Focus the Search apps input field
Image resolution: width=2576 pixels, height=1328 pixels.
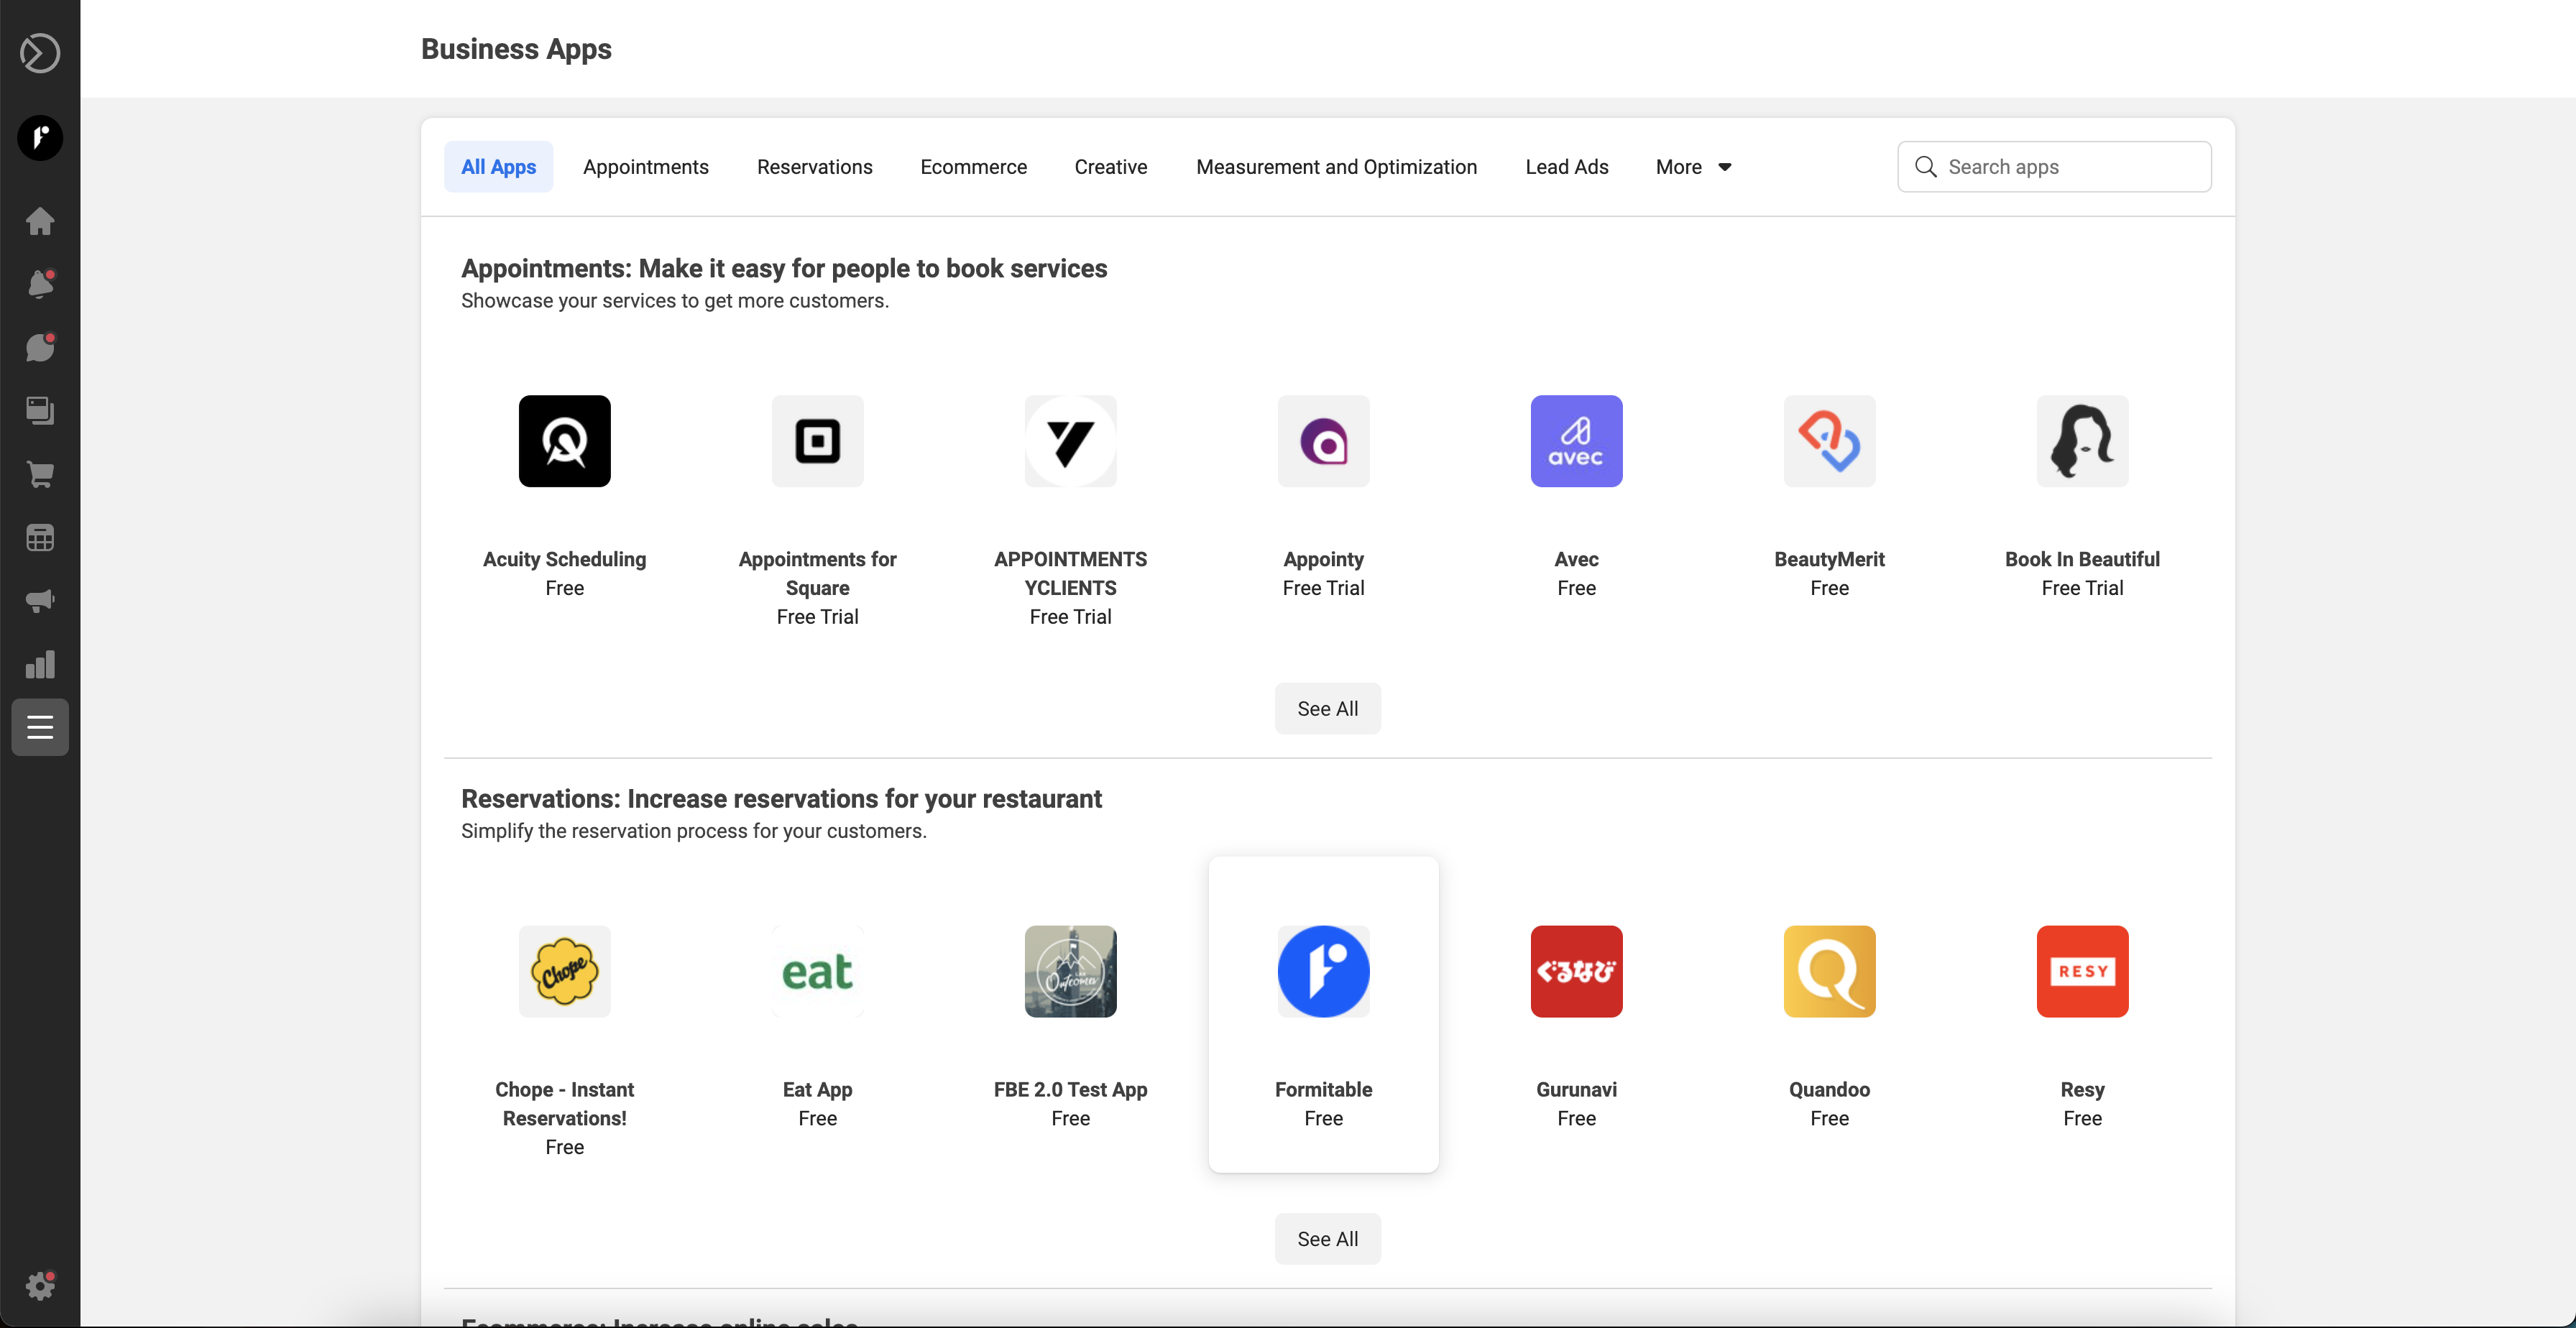tap(2054, 167)
